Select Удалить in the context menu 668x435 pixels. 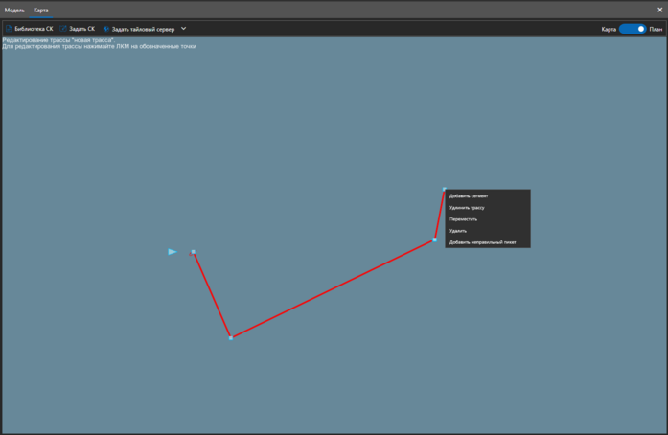pos(458,231)
